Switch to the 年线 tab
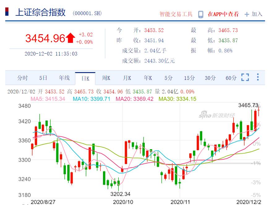The width and height of the screenshot is (274, 205). pyautogui.click(x=64, y=78)
